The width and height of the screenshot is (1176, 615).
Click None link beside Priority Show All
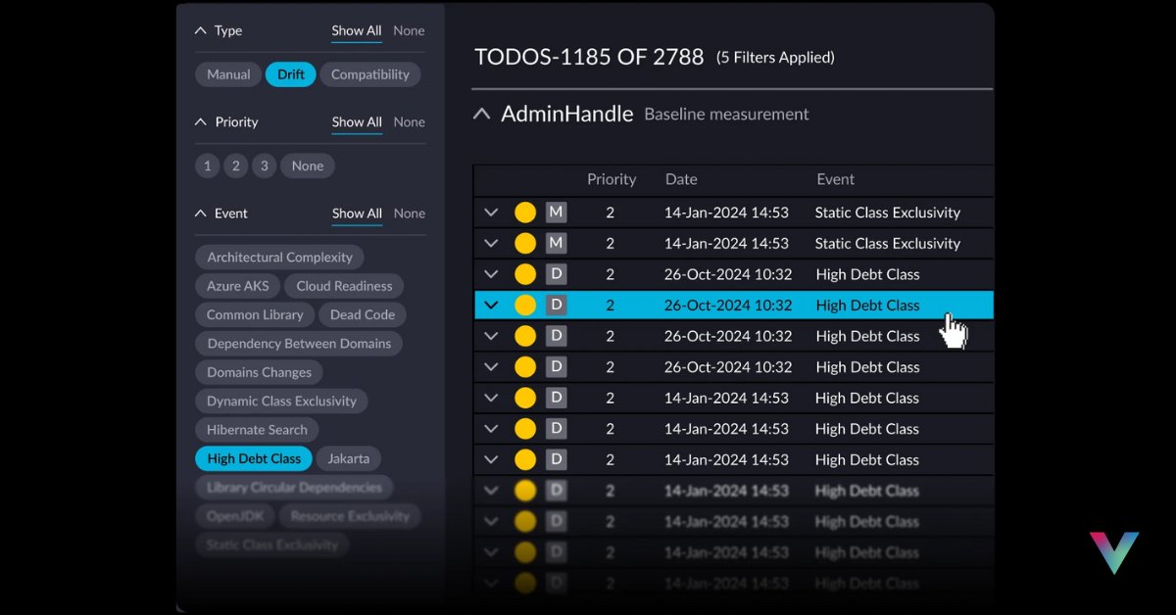pyautogui.click(x=410, y=122)
